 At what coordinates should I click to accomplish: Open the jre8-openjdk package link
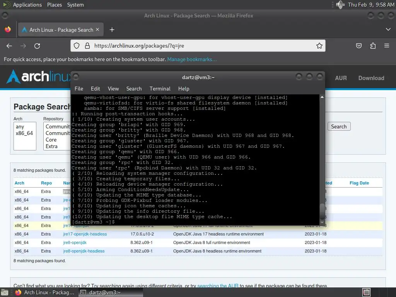[75, 242]
